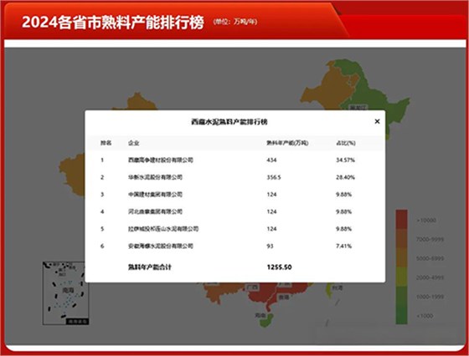Select the rank 2 row showing 356.5
469x356 pixels.
[x=235, y=177]
